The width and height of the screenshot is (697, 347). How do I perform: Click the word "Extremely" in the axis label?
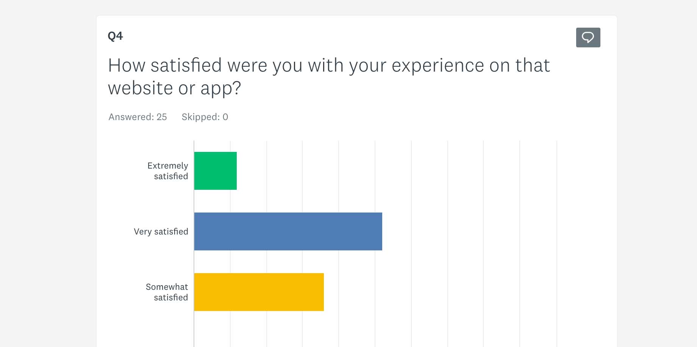click(168, 166)
